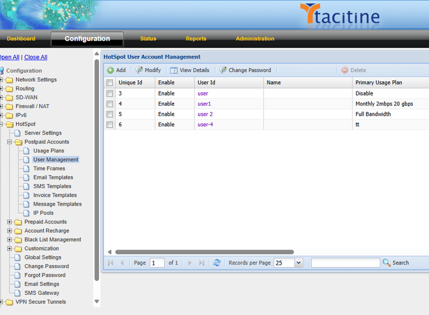The width and height of the screenshot is (429, 315).
Task: Open the Records per Page dropdown
Action: pyautogui.click(x=298, y=262)
